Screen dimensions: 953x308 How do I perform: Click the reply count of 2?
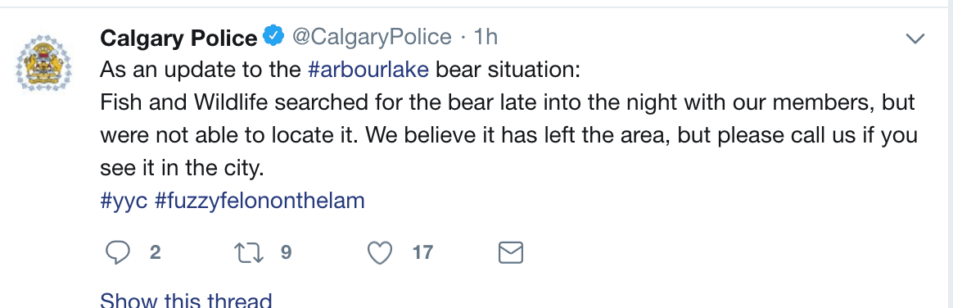point(155,252)
